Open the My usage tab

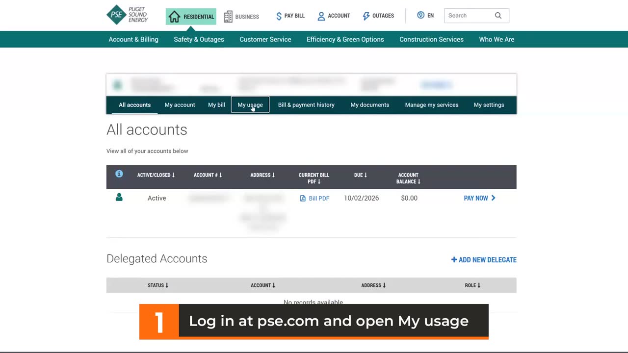[x=250, y=105]
